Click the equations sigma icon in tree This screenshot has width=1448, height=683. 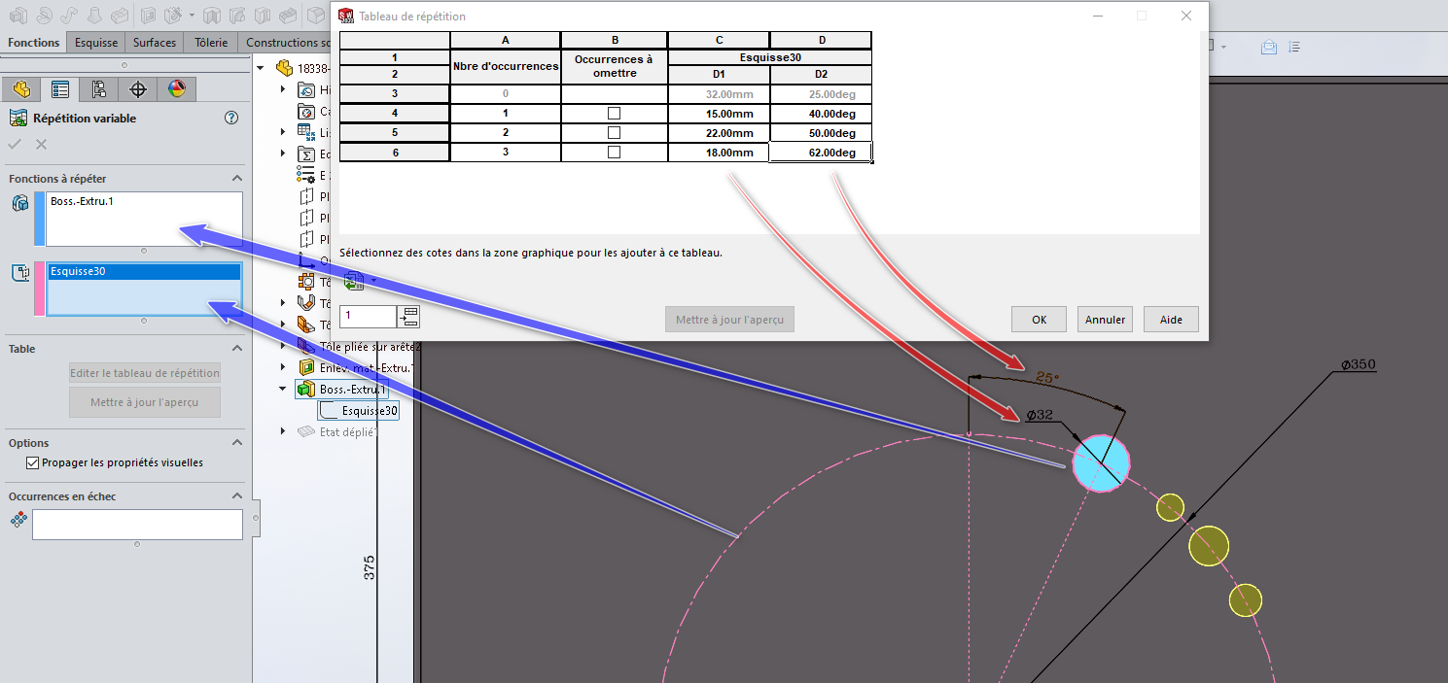305,154
